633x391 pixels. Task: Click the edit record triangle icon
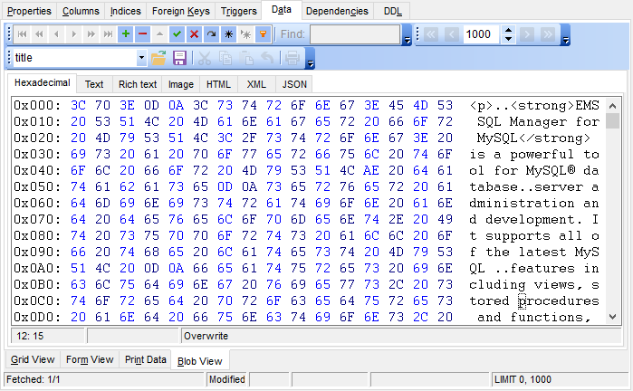pyautogui.click(x=160, y=34)
